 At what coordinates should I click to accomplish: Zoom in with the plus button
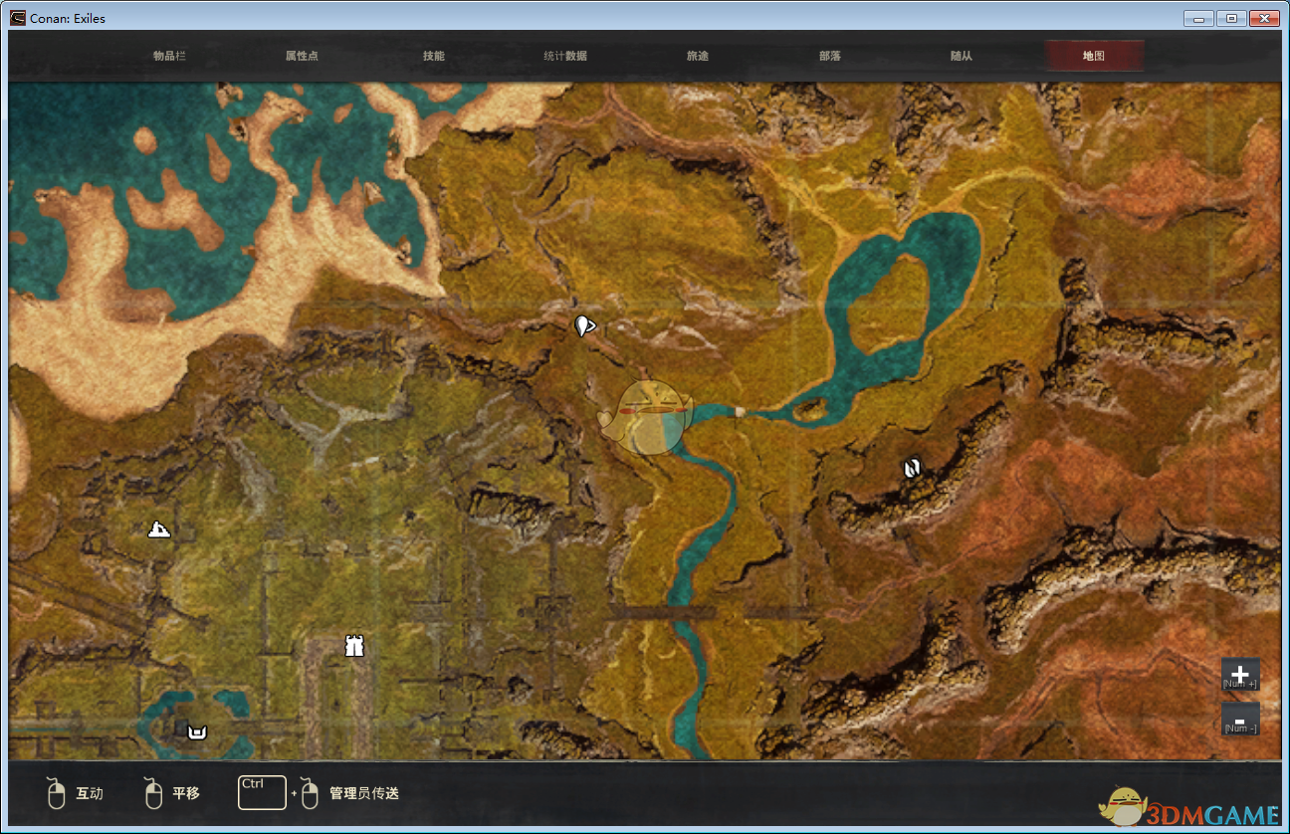[x=1240, y=674]
